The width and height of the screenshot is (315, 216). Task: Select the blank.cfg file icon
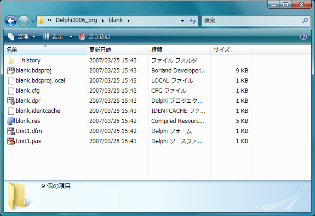coord(11,90)
